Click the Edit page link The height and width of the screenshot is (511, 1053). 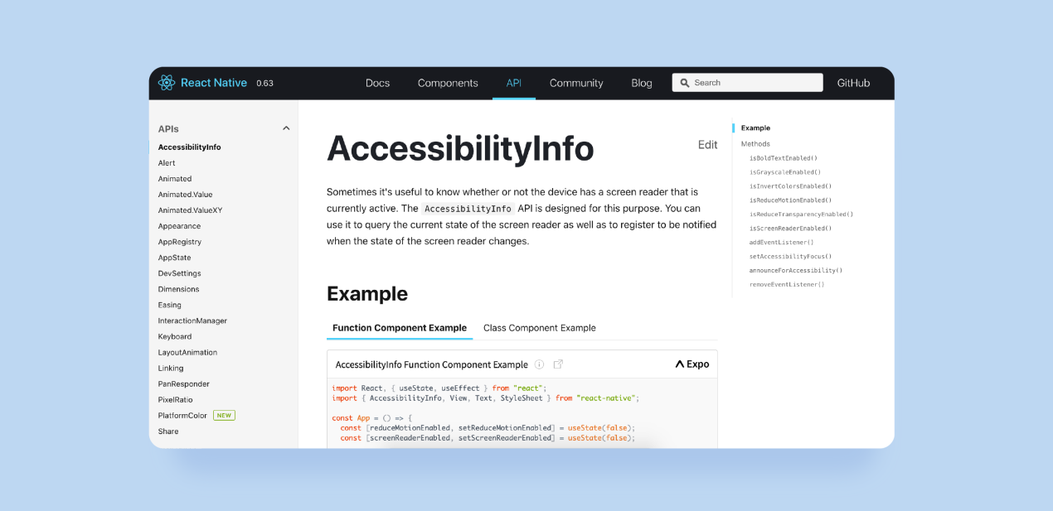point(707,145)
